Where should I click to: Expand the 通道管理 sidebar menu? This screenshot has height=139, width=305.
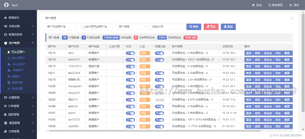click(x=19, y=123)
